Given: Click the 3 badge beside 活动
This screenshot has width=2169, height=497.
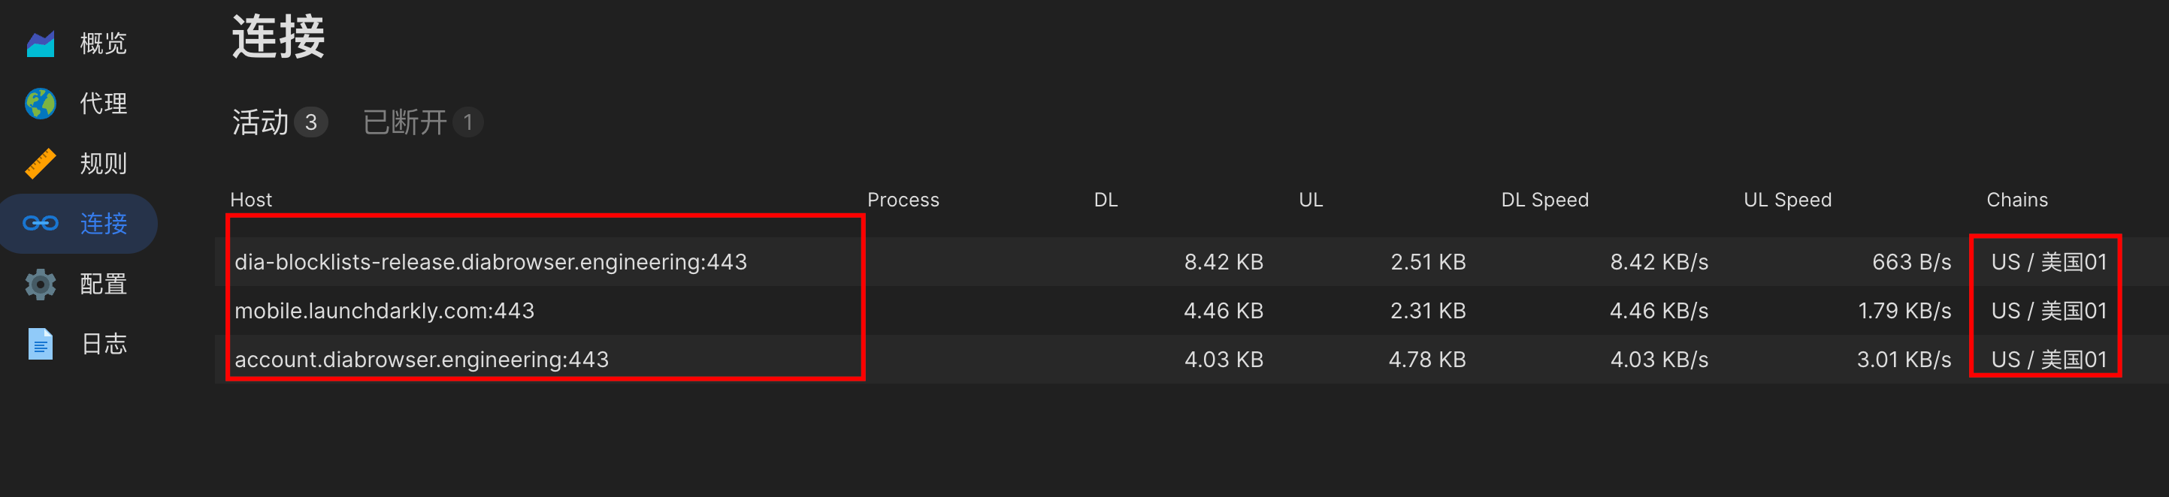Looking at the screenshot, I should pos(310,123).
